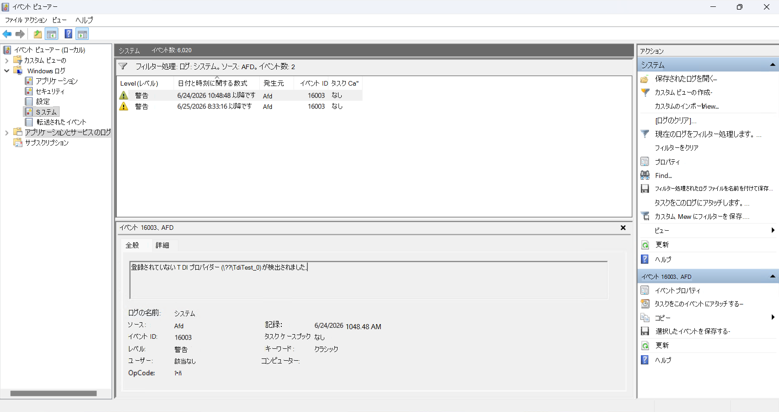Click the Forward arrow toolbar icon

(20, 34)
